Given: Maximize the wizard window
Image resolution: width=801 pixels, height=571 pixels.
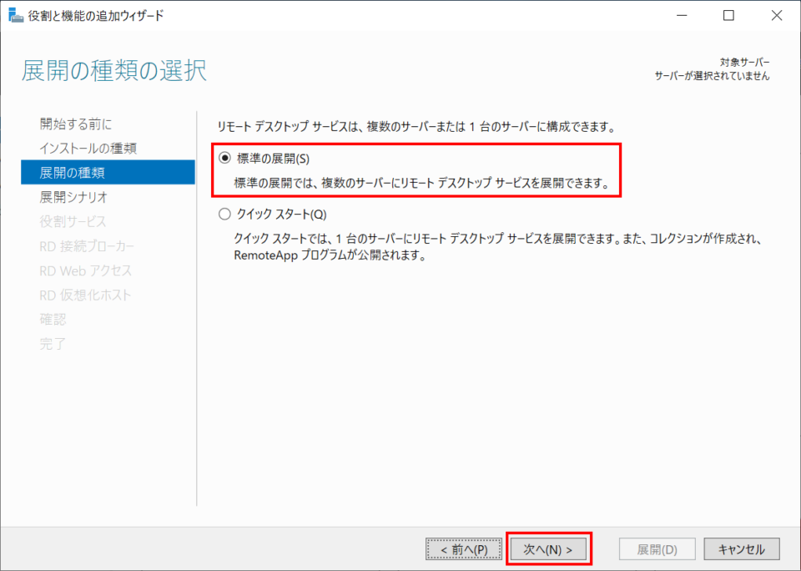Looking at the screenshot, I should click(x=729, y=15).
